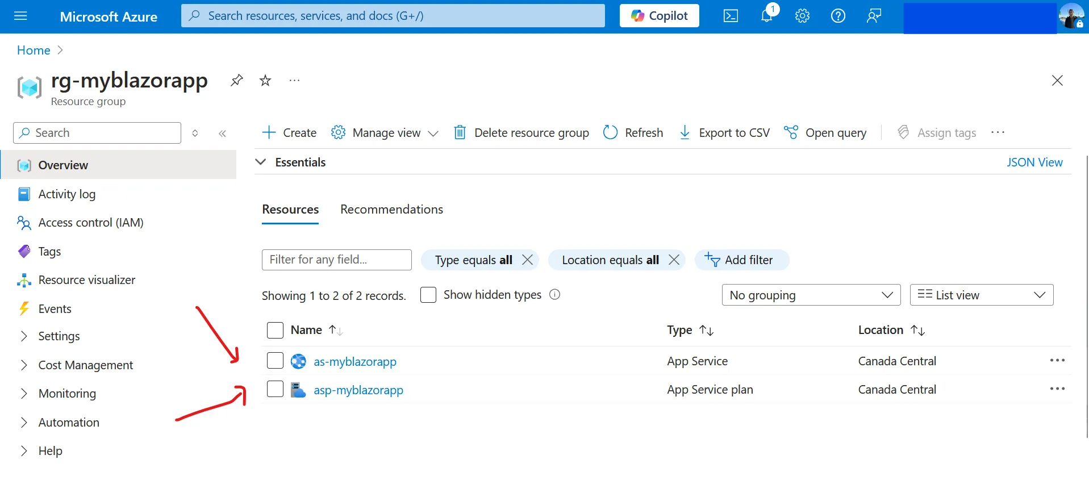Open more options next to resource group title

[x=294, y=81]
